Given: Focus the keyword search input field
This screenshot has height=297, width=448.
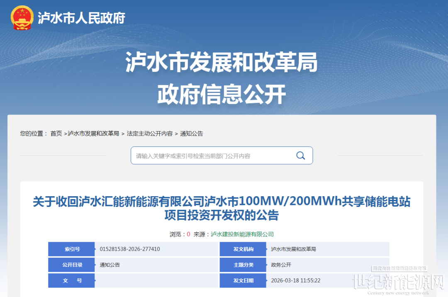Looking at the screenshot, I should click(212, 156).
